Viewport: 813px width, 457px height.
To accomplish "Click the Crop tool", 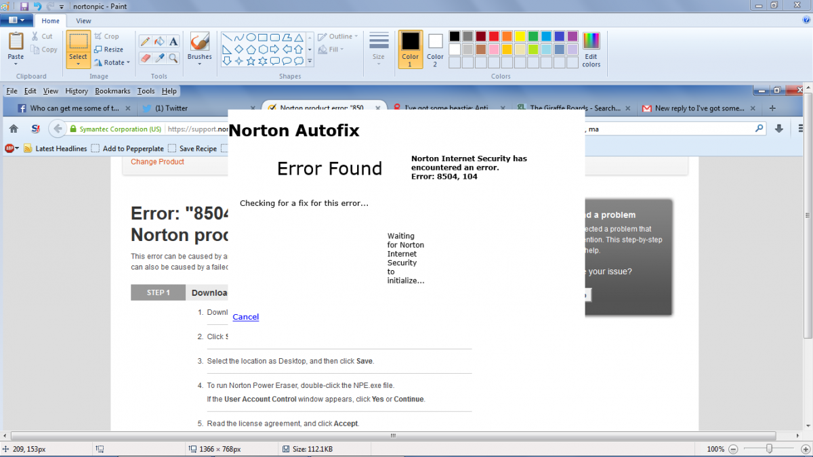I will 106,37.
